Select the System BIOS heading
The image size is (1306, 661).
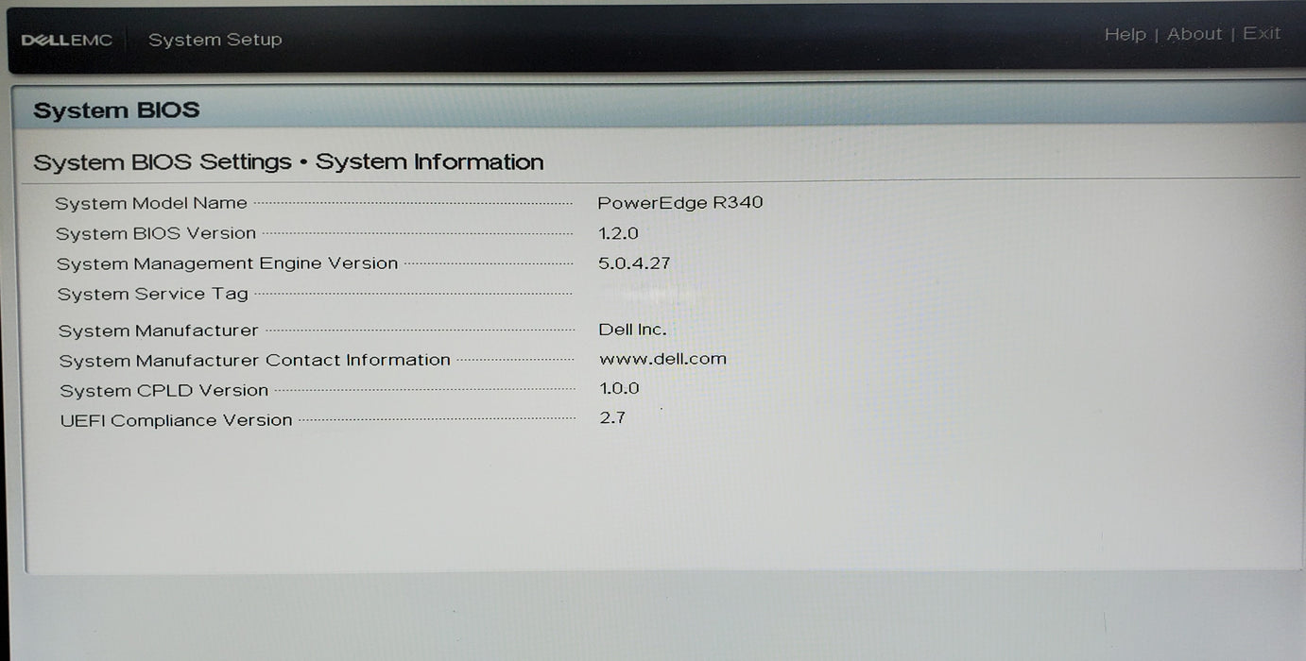pyautogui.click(x=116, y=110)
